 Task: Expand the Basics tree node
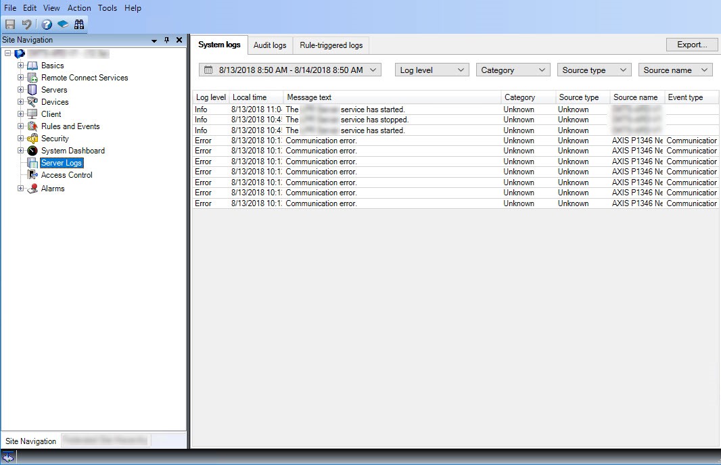pos(20,65)
